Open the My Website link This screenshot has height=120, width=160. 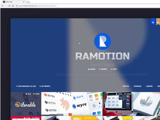click(x=45, y=86)
